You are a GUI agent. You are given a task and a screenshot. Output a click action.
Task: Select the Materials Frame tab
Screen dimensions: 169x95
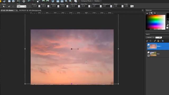coord(147,13)
